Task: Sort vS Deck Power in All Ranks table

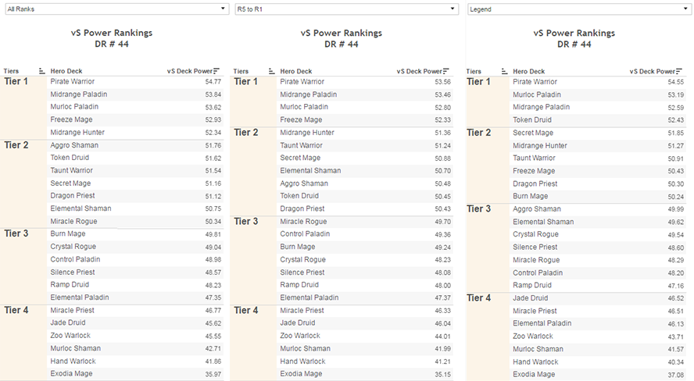Action: point(216,71)
